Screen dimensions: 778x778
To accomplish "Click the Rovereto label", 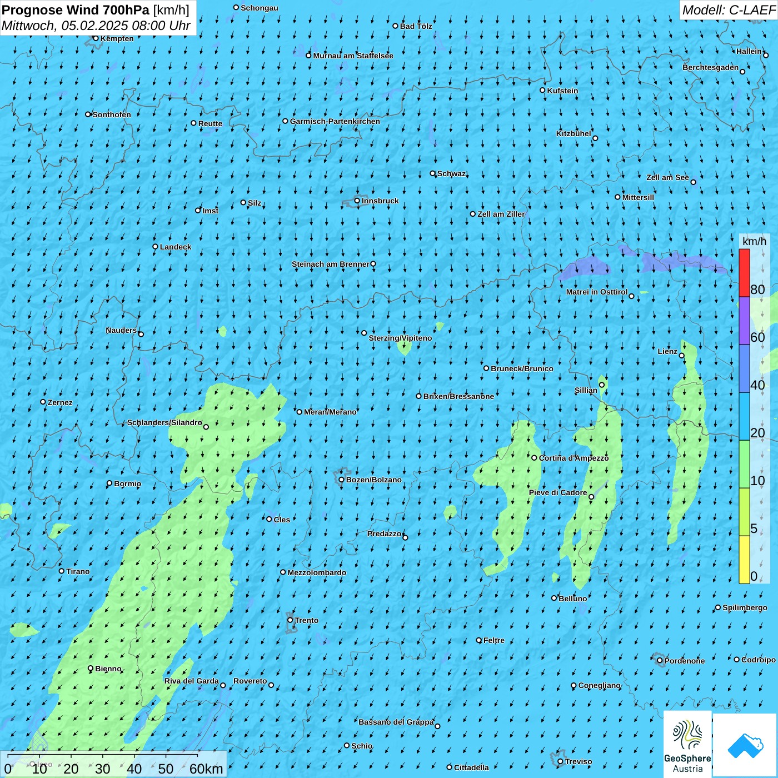I will [251, 681].
